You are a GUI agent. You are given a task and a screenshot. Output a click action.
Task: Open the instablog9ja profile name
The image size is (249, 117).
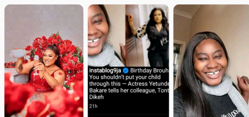105,70
